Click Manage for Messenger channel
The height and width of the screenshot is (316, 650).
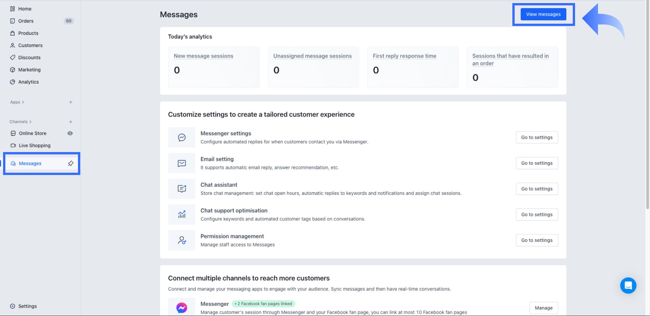point(543,308)
